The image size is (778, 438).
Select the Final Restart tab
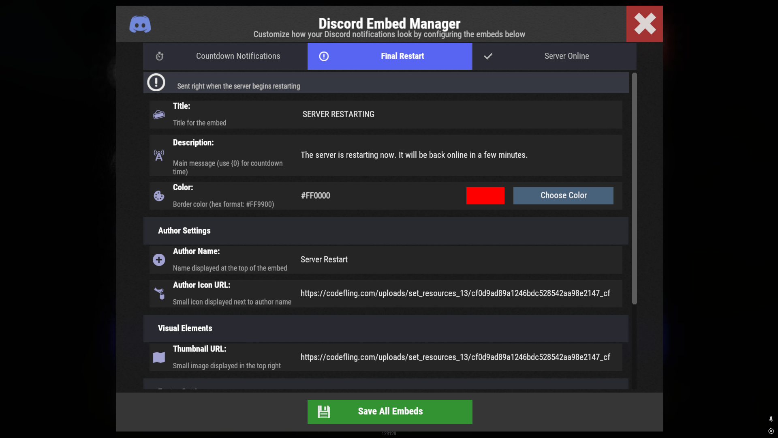390,56
